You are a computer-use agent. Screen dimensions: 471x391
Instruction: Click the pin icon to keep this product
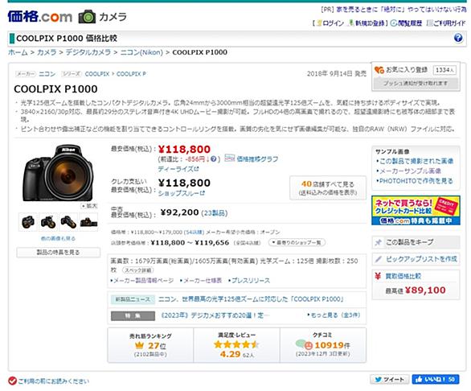[379, 242]
